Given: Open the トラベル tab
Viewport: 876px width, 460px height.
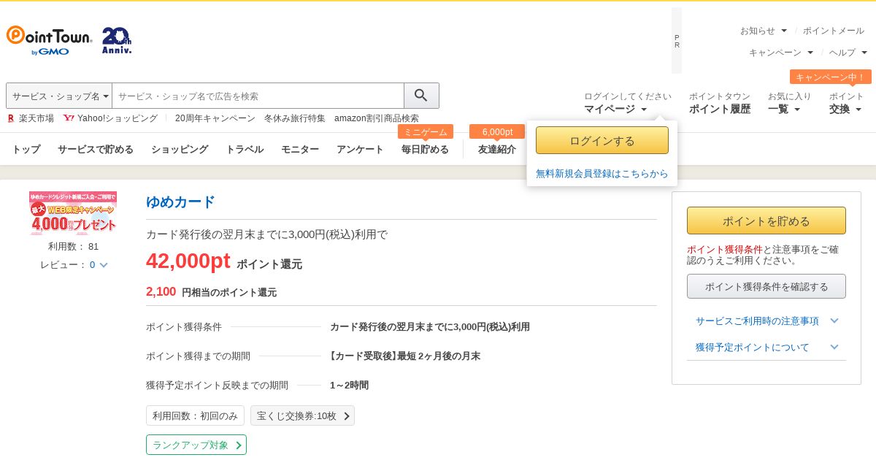Looking at the screenshot, I should pos(245,149).
